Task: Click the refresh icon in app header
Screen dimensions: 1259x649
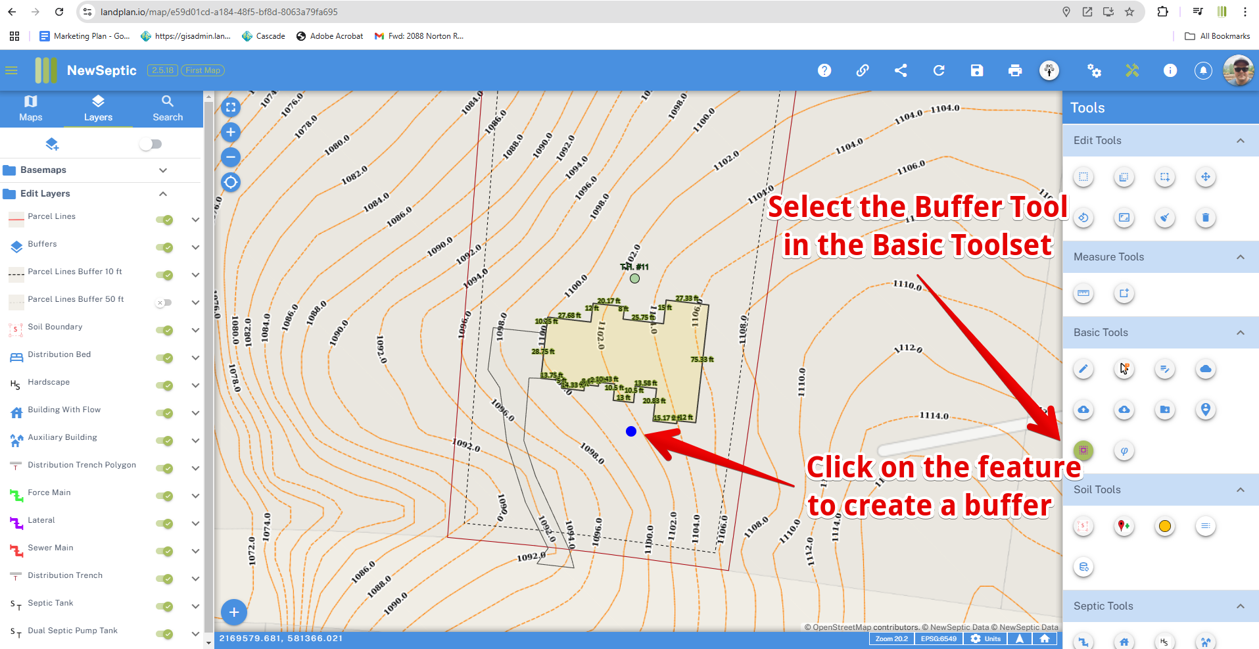Action: 938,70
